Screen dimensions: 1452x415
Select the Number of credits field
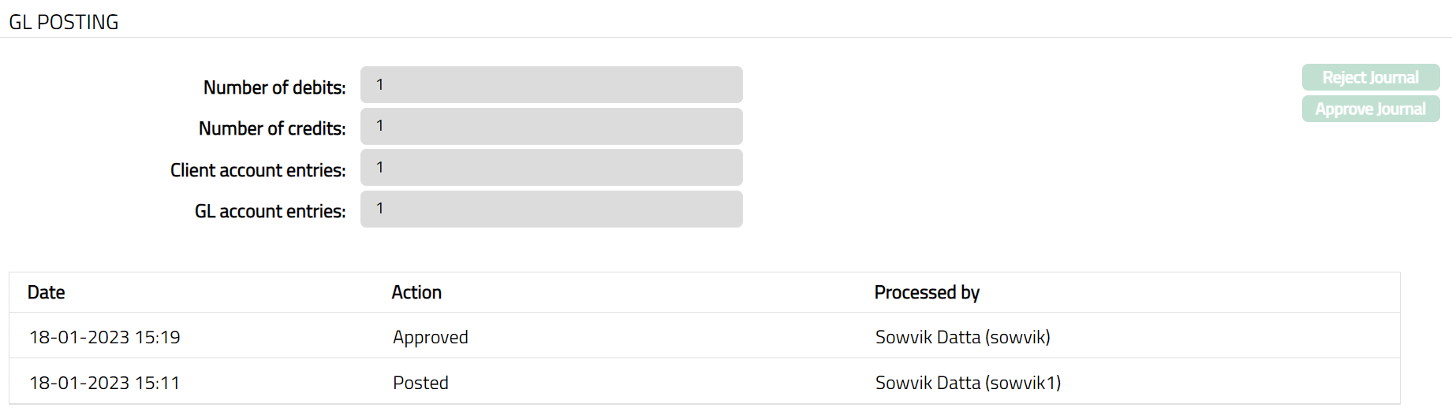(x=551, y=126)
